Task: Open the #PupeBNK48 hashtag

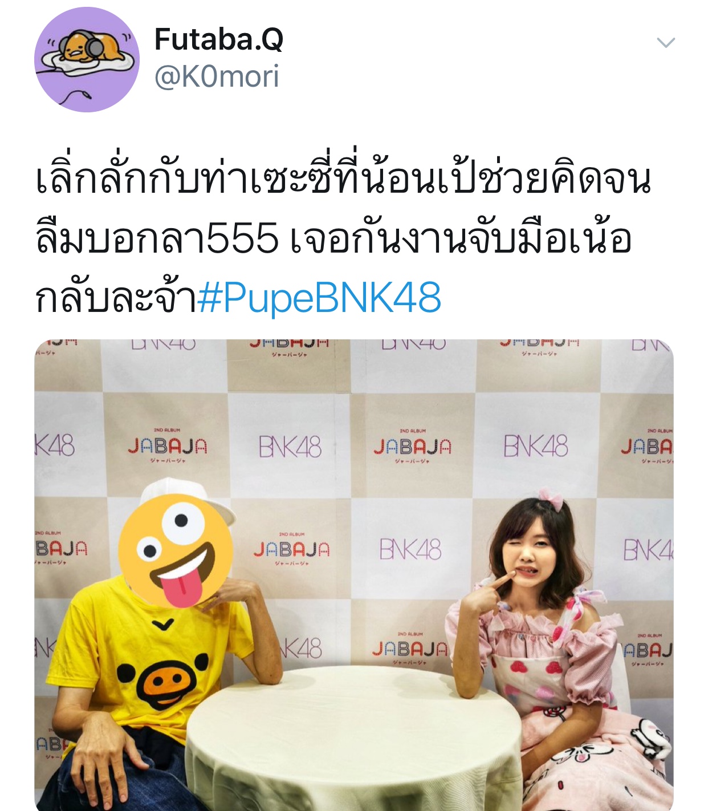Action: click(x=319, y=298)
